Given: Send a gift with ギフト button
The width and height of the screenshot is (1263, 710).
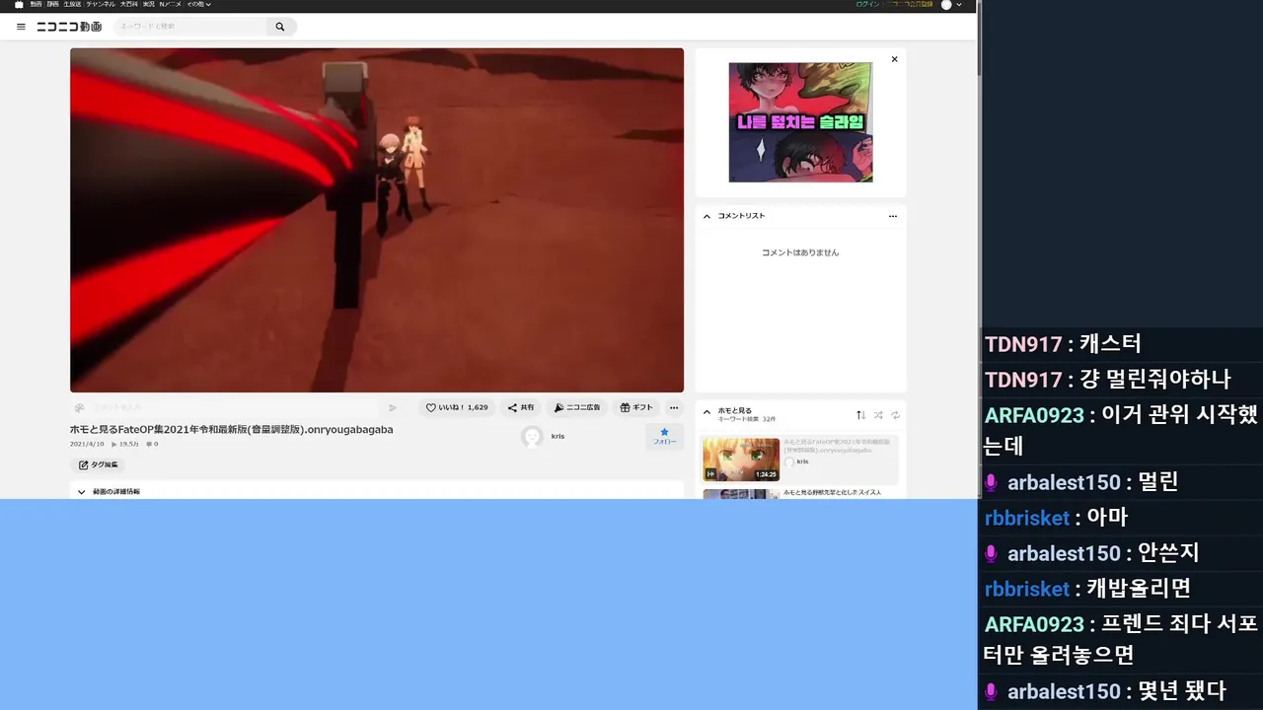Looking at the screenshot, I should pyautogui.click(x=636, y=407).
